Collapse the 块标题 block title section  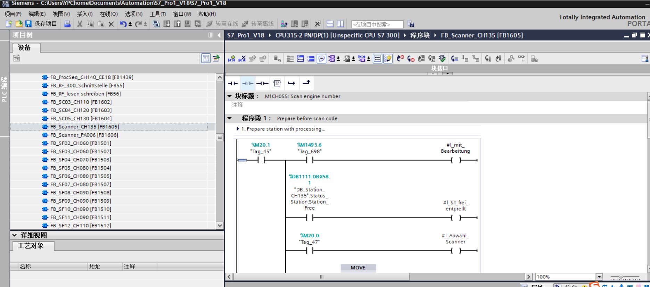point(229,96)
